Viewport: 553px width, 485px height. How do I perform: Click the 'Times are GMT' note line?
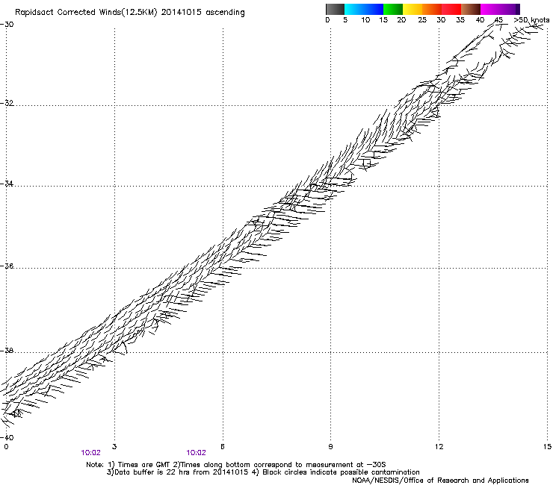point(235,465)
